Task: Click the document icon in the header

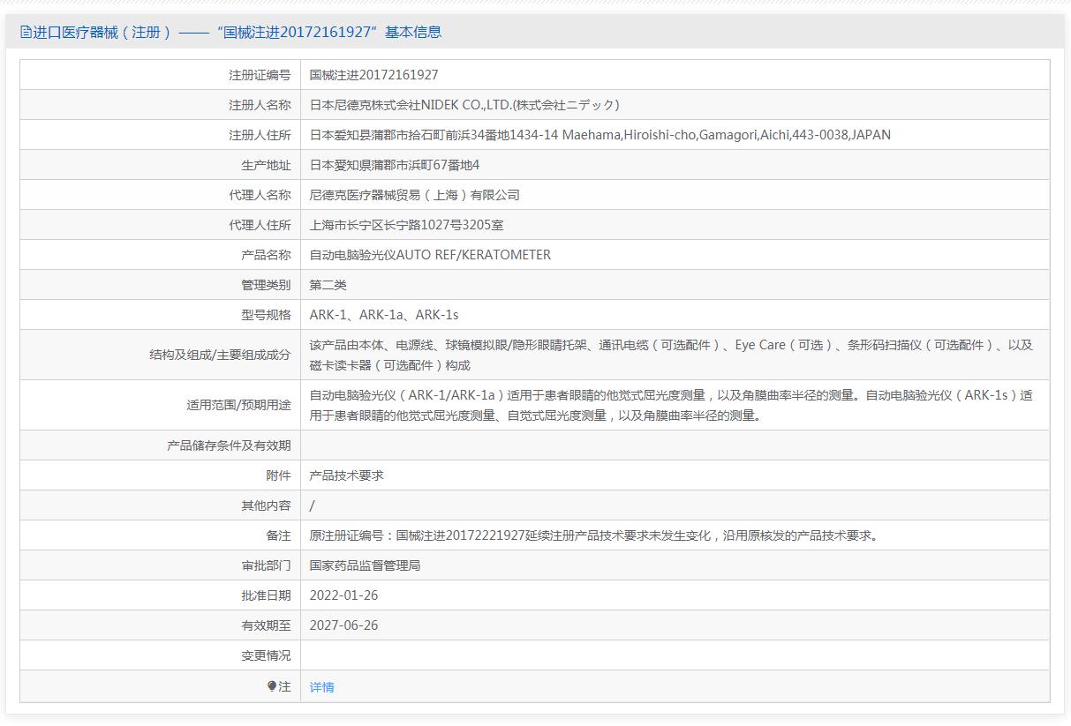Action: tap(26, 33)
